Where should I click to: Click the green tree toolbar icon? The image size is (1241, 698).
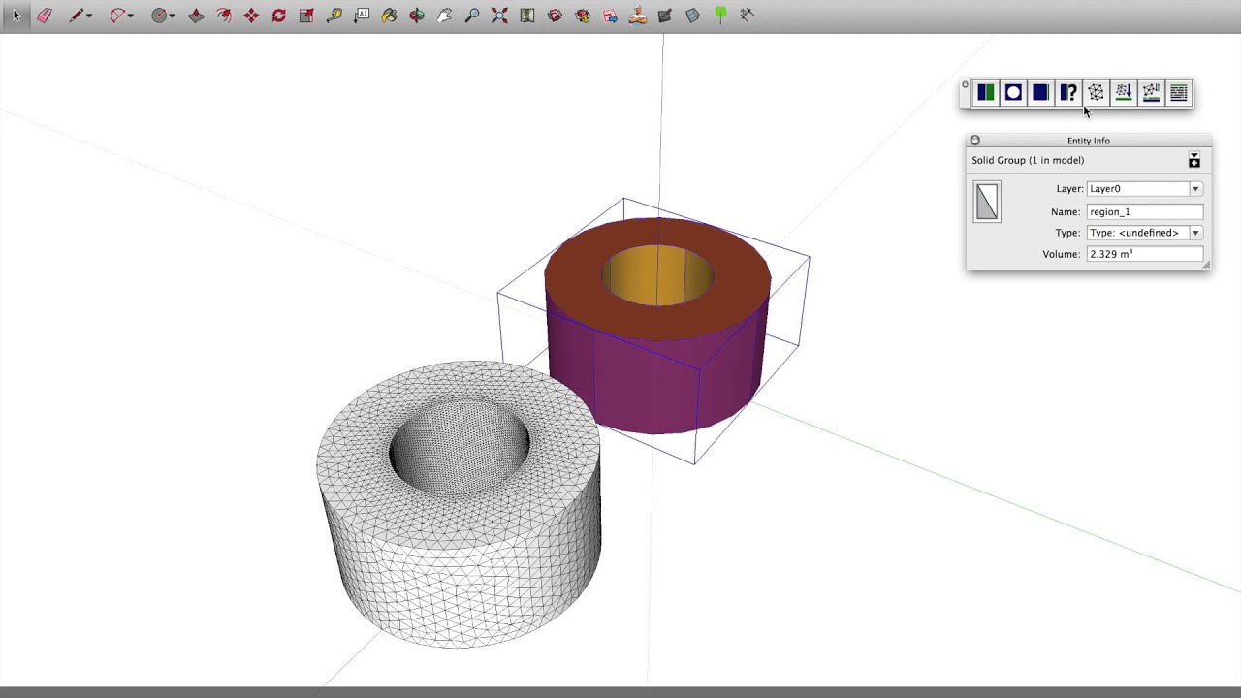coord(720,15)
